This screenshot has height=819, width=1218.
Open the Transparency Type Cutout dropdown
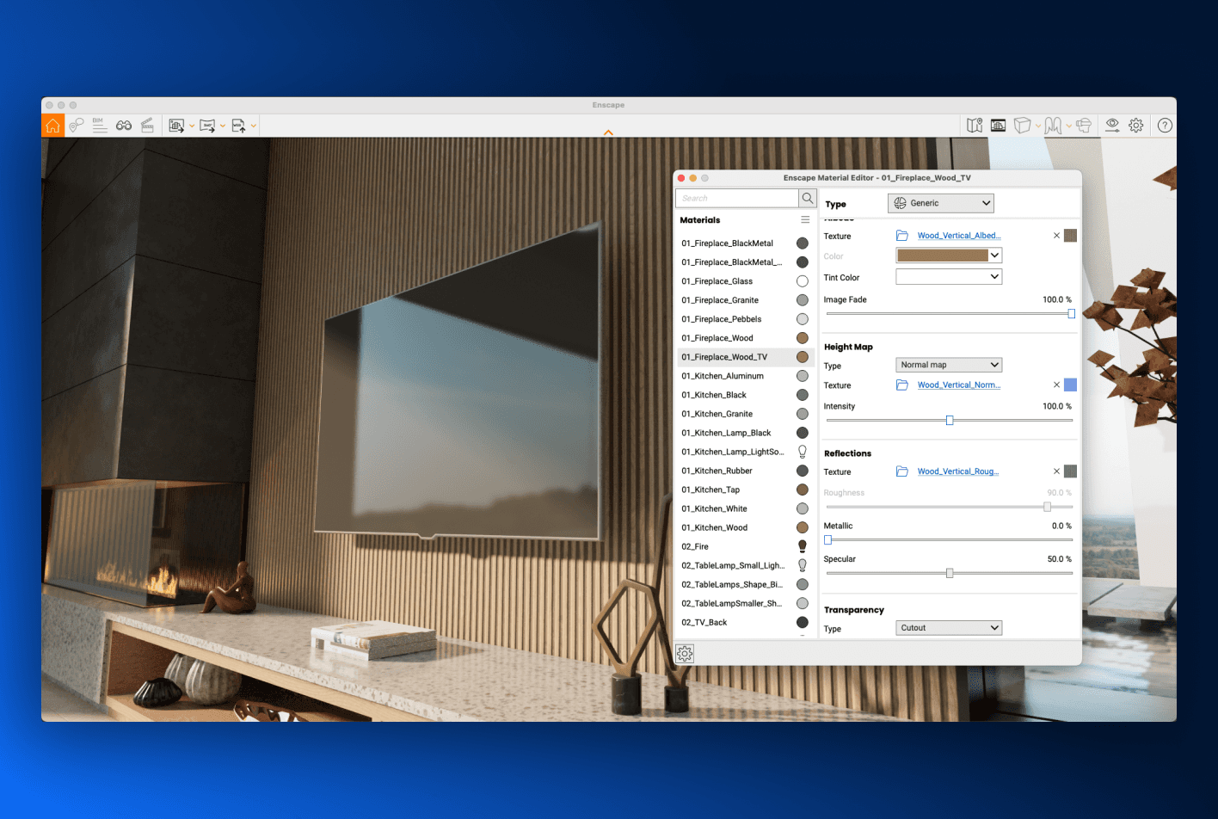pos(948,628)
